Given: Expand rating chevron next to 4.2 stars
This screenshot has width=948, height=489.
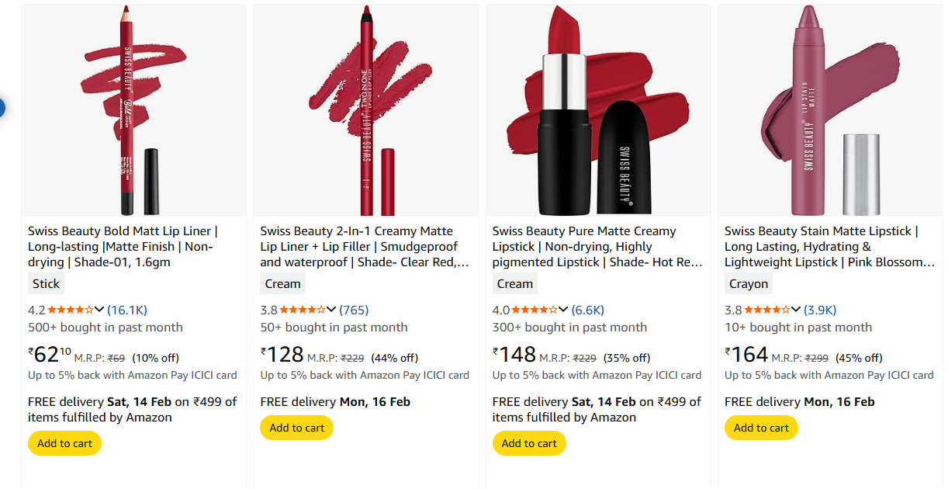Looking at the screenshot, I should click(99, 310).
